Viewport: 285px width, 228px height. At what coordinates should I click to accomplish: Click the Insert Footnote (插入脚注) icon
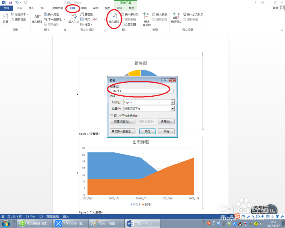point(37,17)
